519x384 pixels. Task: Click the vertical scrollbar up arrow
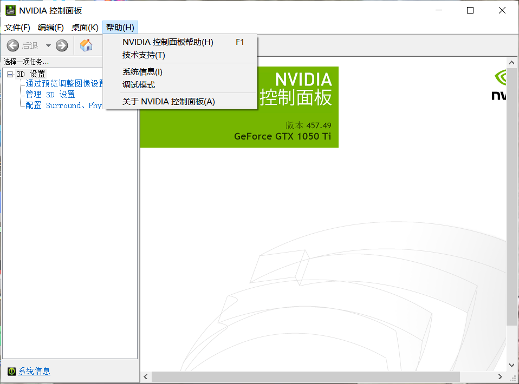tap(511, 62)
